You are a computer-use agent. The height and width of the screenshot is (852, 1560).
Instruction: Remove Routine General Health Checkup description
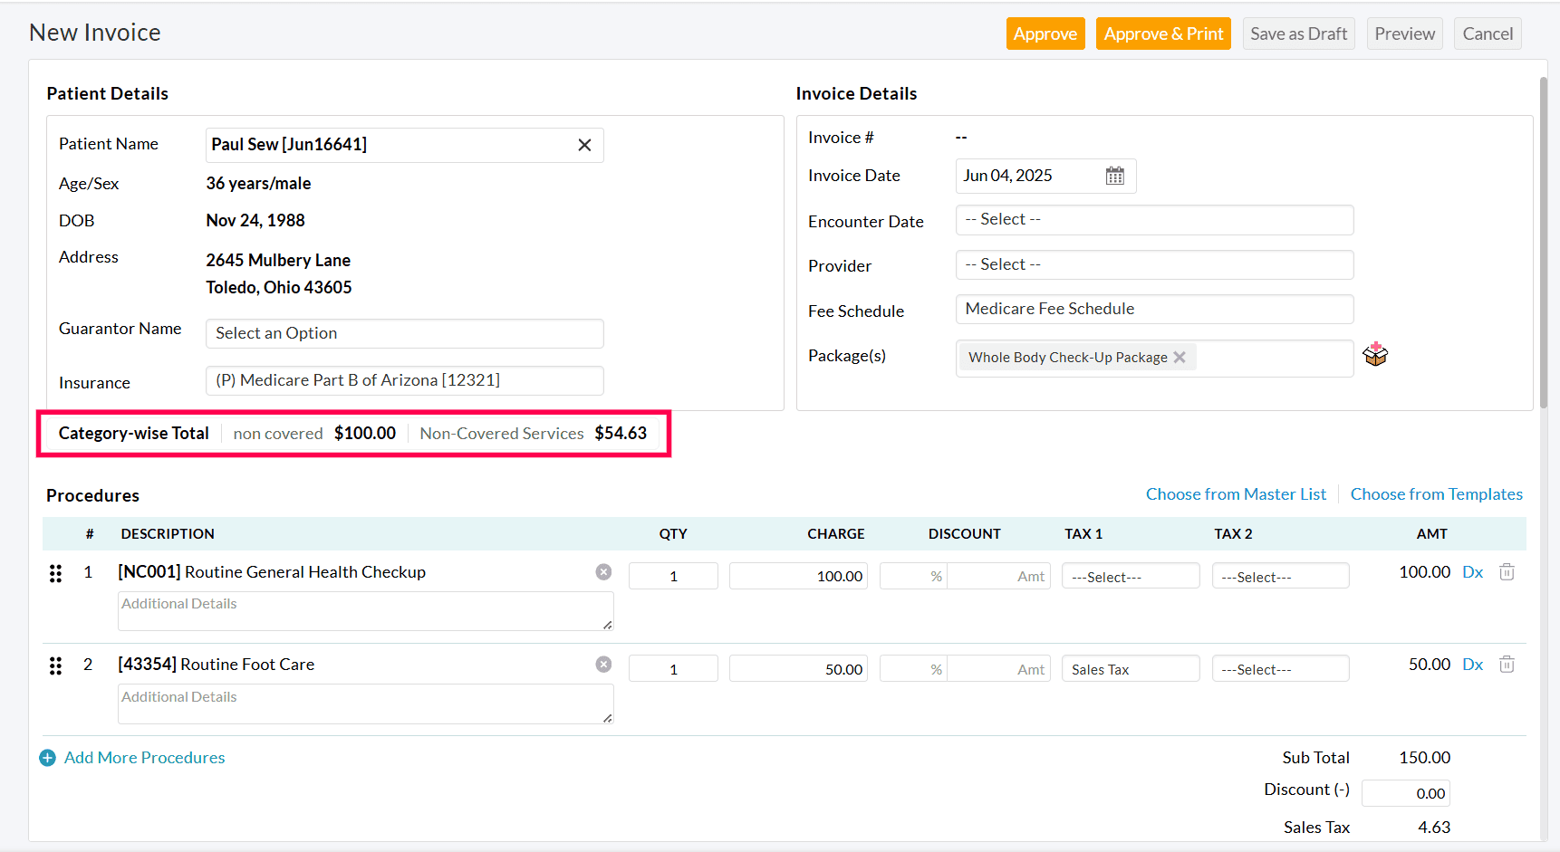pyautogui.click(x=603, y=572)
